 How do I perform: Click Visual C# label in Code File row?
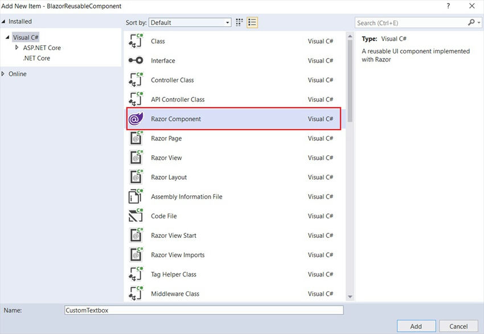click(x=321, y=216)
